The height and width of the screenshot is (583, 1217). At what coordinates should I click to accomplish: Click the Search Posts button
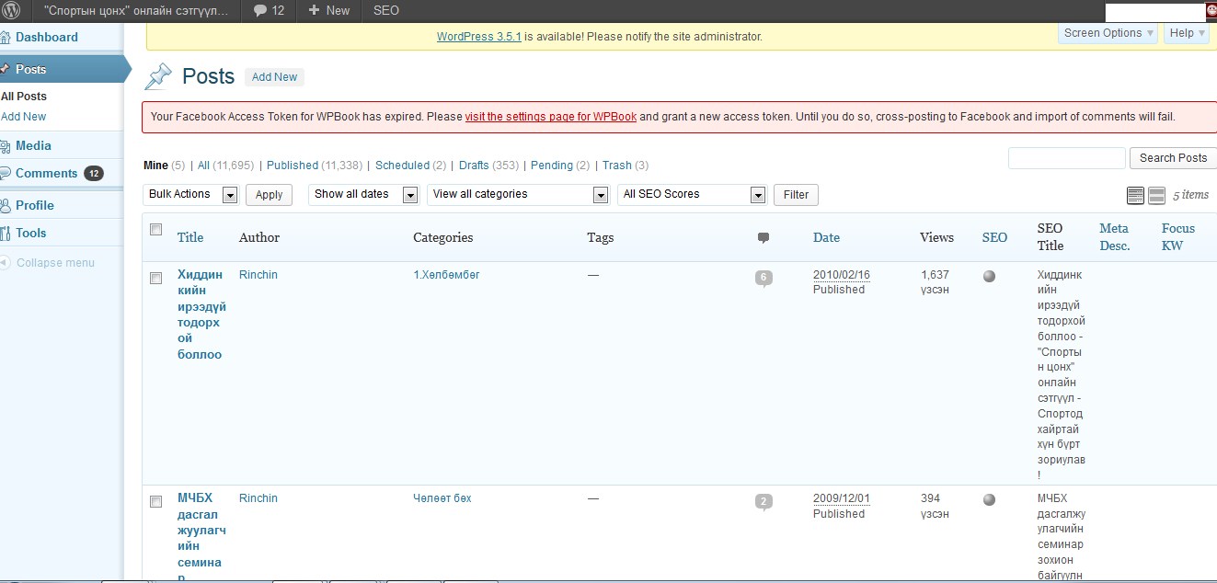[1173, 158]
